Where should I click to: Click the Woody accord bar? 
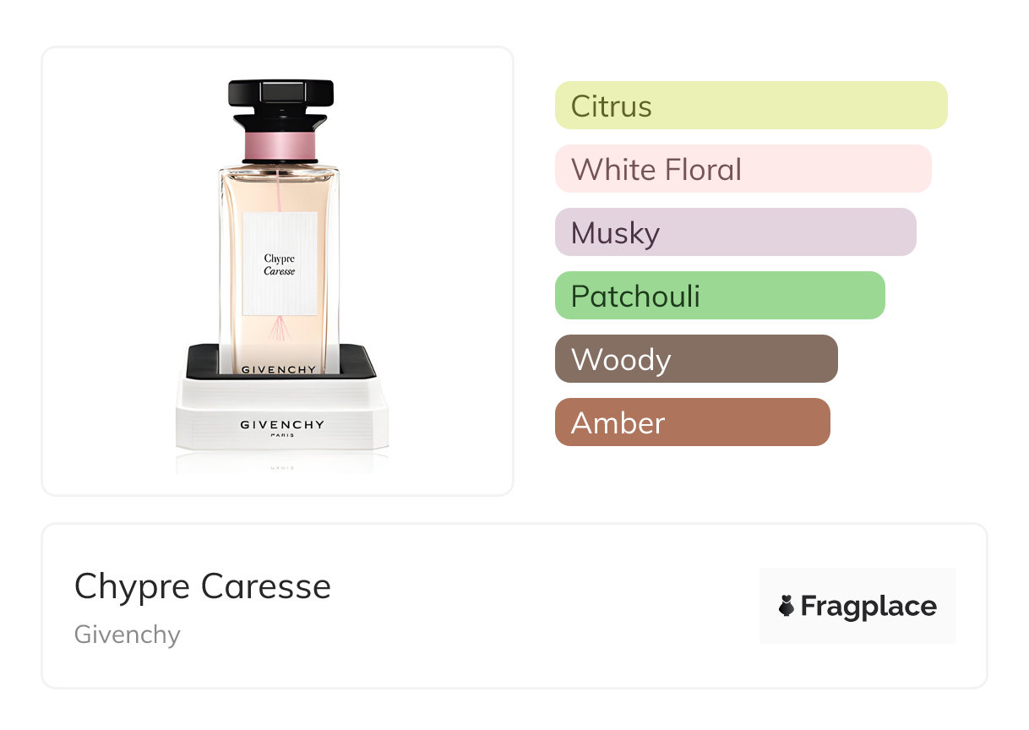pos(695,359)
